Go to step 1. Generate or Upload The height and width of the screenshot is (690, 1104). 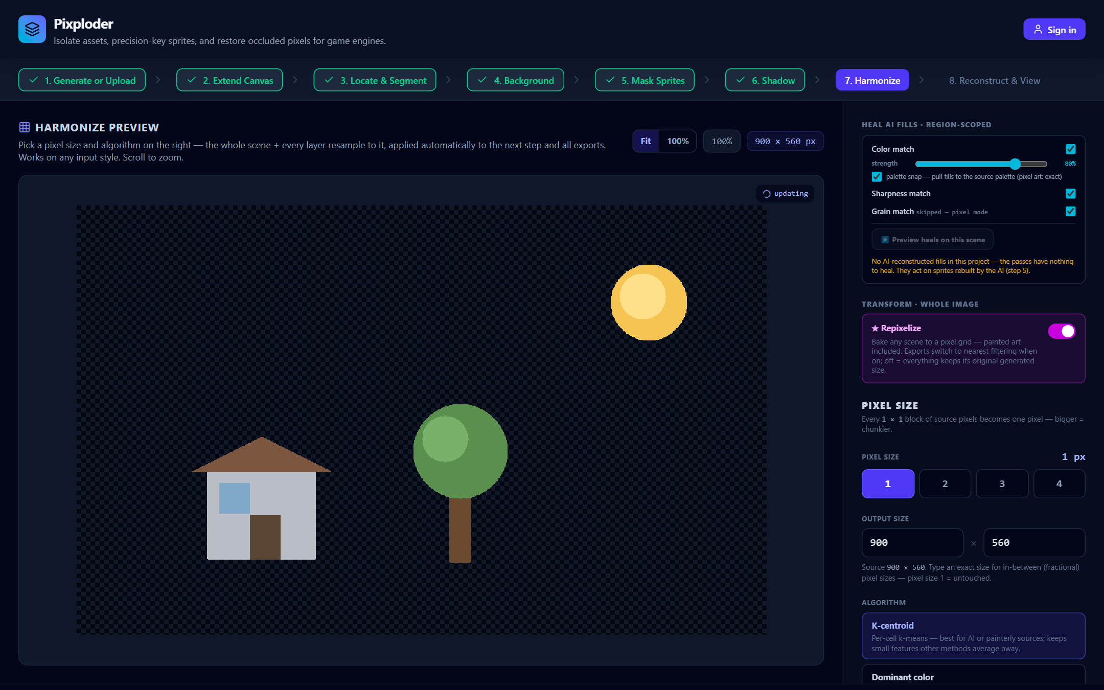pos(82,80)
